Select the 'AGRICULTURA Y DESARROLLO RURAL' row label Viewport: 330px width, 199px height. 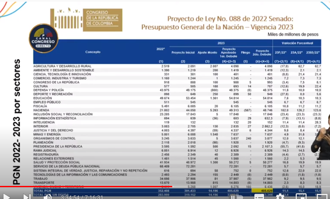[63, 66]
